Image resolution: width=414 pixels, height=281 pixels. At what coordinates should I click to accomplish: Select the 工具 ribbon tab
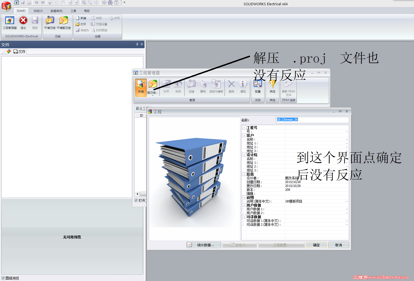pyautogui.click(x=73, y=11)
